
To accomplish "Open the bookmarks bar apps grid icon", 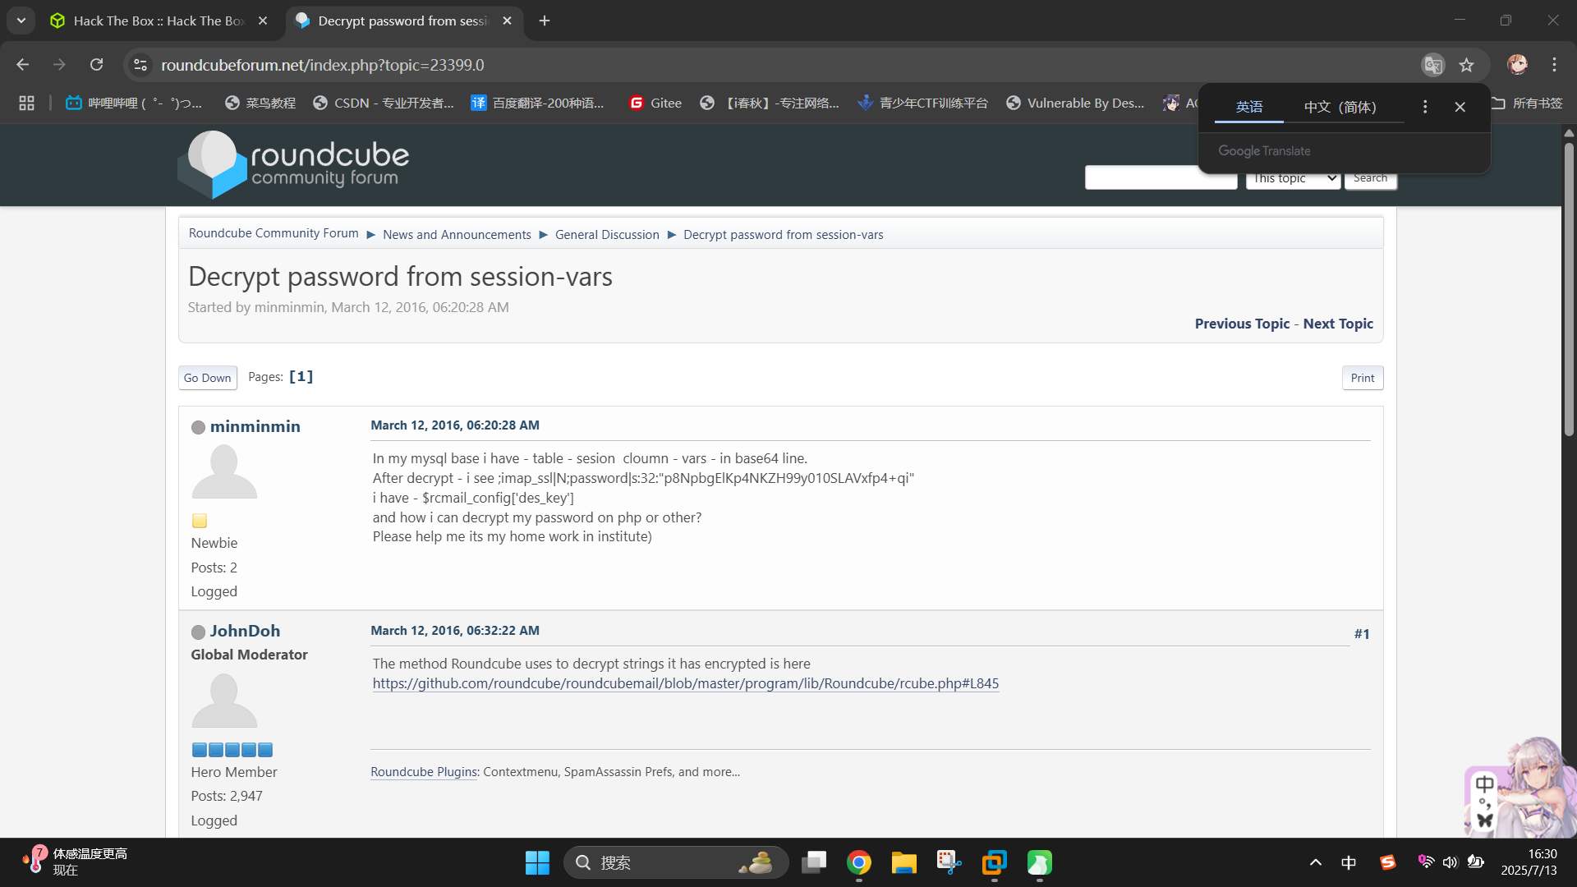I will [26, 103].
